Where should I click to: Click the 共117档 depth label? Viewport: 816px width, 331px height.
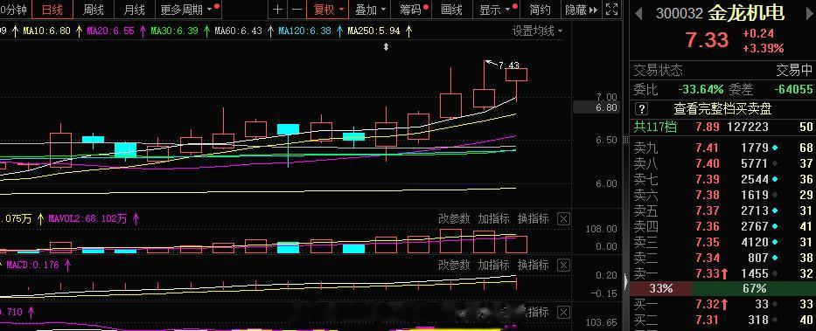pyautogui.click(x=655, y=127)
